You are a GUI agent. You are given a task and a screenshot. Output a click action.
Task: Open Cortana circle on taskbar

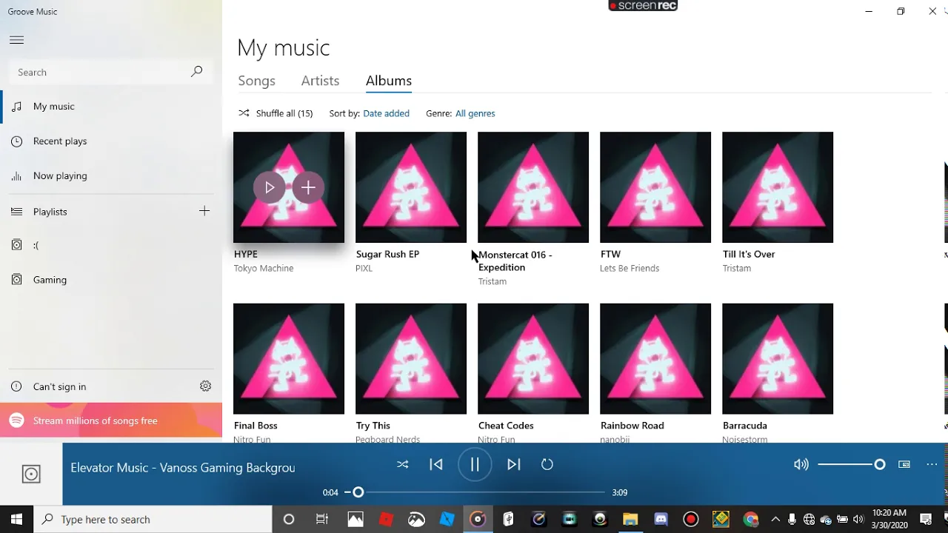289,519
